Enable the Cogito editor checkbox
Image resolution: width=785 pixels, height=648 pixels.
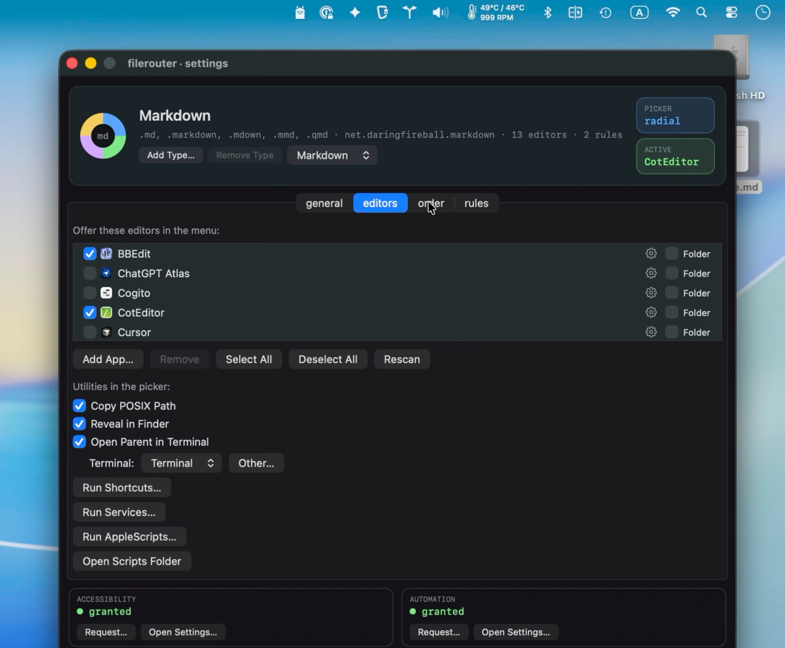click(90, 293)
